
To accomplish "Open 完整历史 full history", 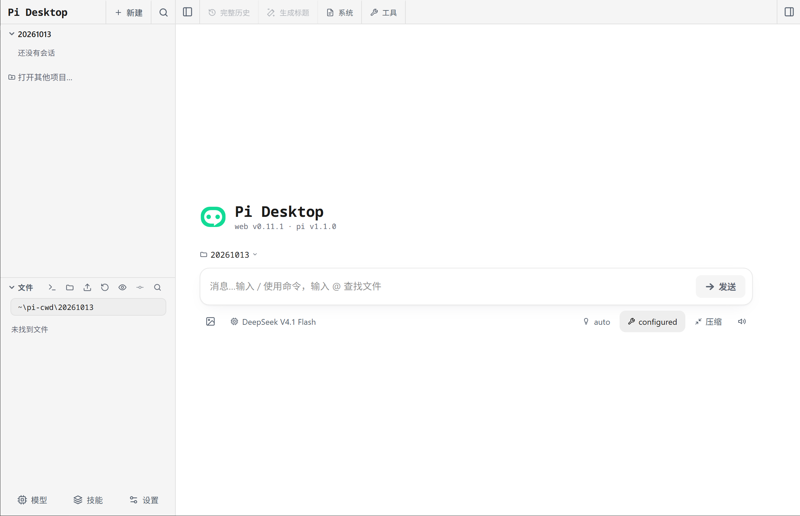I will coord(229,12).
